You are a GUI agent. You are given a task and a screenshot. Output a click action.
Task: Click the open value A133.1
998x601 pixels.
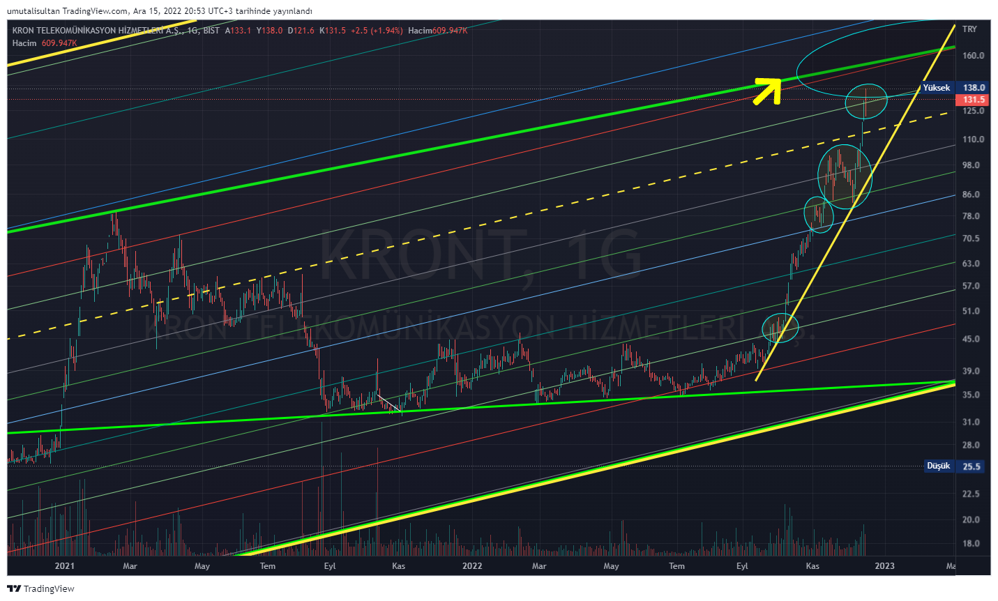[x=238, y=31]
